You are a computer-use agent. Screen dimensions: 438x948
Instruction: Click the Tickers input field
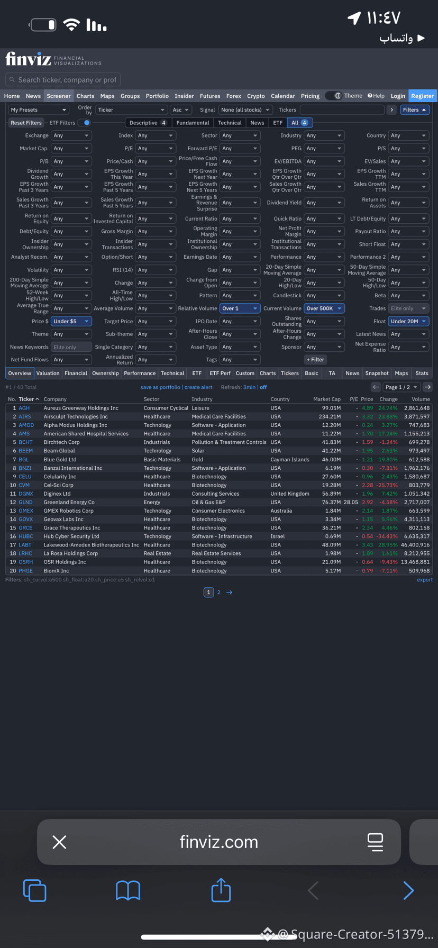point(342,110)
